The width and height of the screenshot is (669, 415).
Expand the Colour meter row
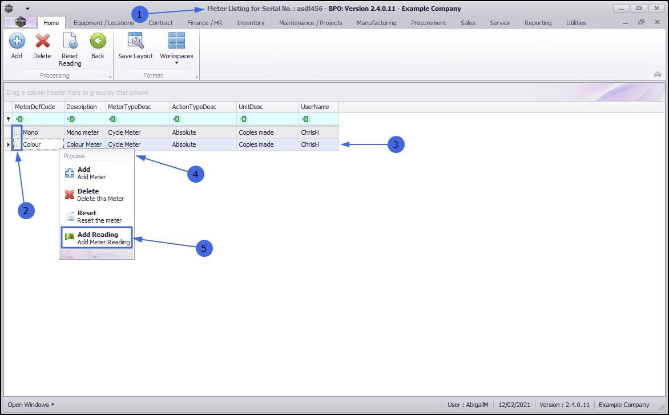coord(17,144)
